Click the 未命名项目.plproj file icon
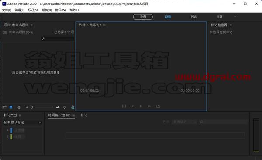This screenshot has width=262, height=160. pos(4,32)
